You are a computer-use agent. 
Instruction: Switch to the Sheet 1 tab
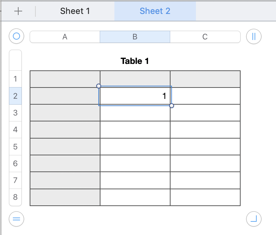pyautogui.click(x=75, y=11)
